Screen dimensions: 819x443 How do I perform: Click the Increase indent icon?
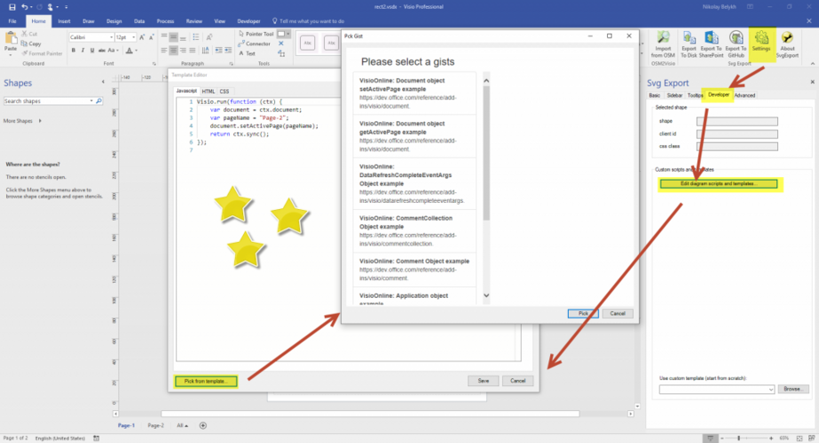point(228,51)
